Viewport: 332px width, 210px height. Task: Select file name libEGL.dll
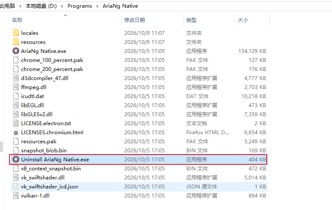(x=32, y=105)
